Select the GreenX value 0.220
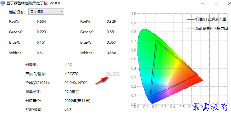 pyautogui.click(x=41, y=32)
